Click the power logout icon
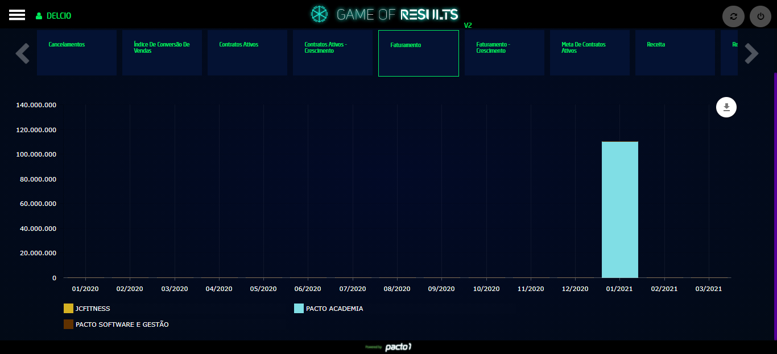 pos(761,16)
